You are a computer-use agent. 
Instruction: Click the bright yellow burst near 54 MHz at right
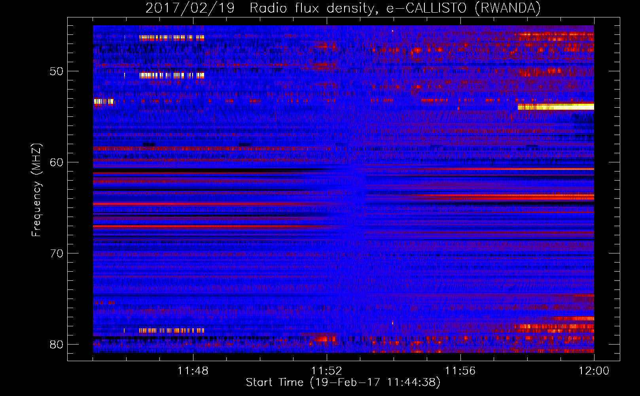click(x=556, y=107)
